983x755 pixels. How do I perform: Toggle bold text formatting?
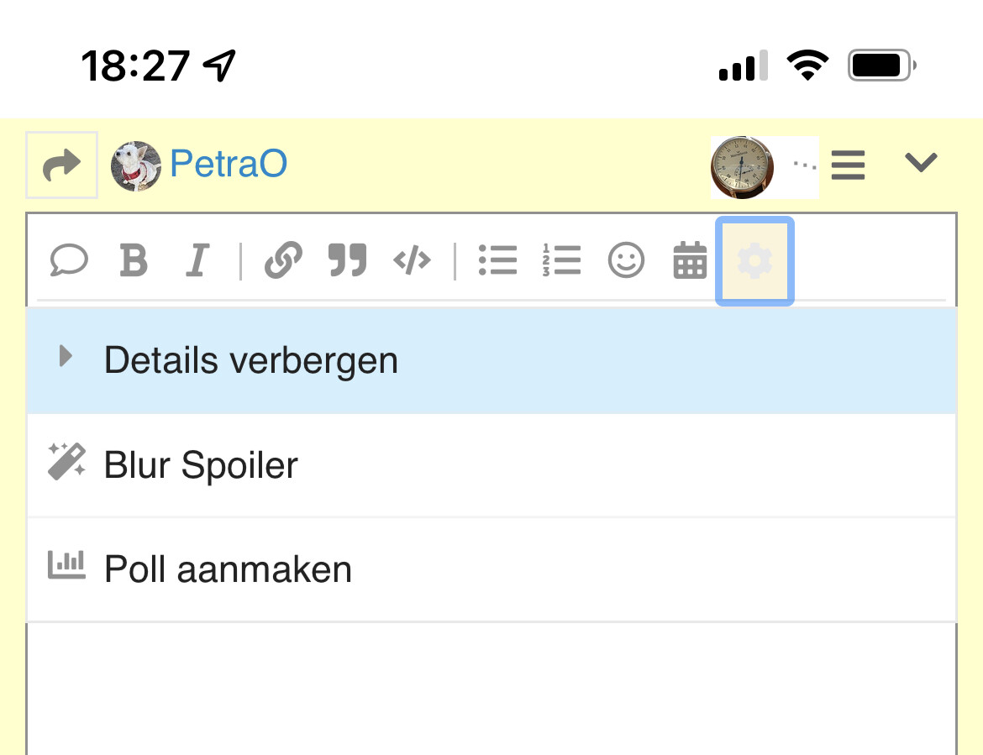(x=134, y=260)
